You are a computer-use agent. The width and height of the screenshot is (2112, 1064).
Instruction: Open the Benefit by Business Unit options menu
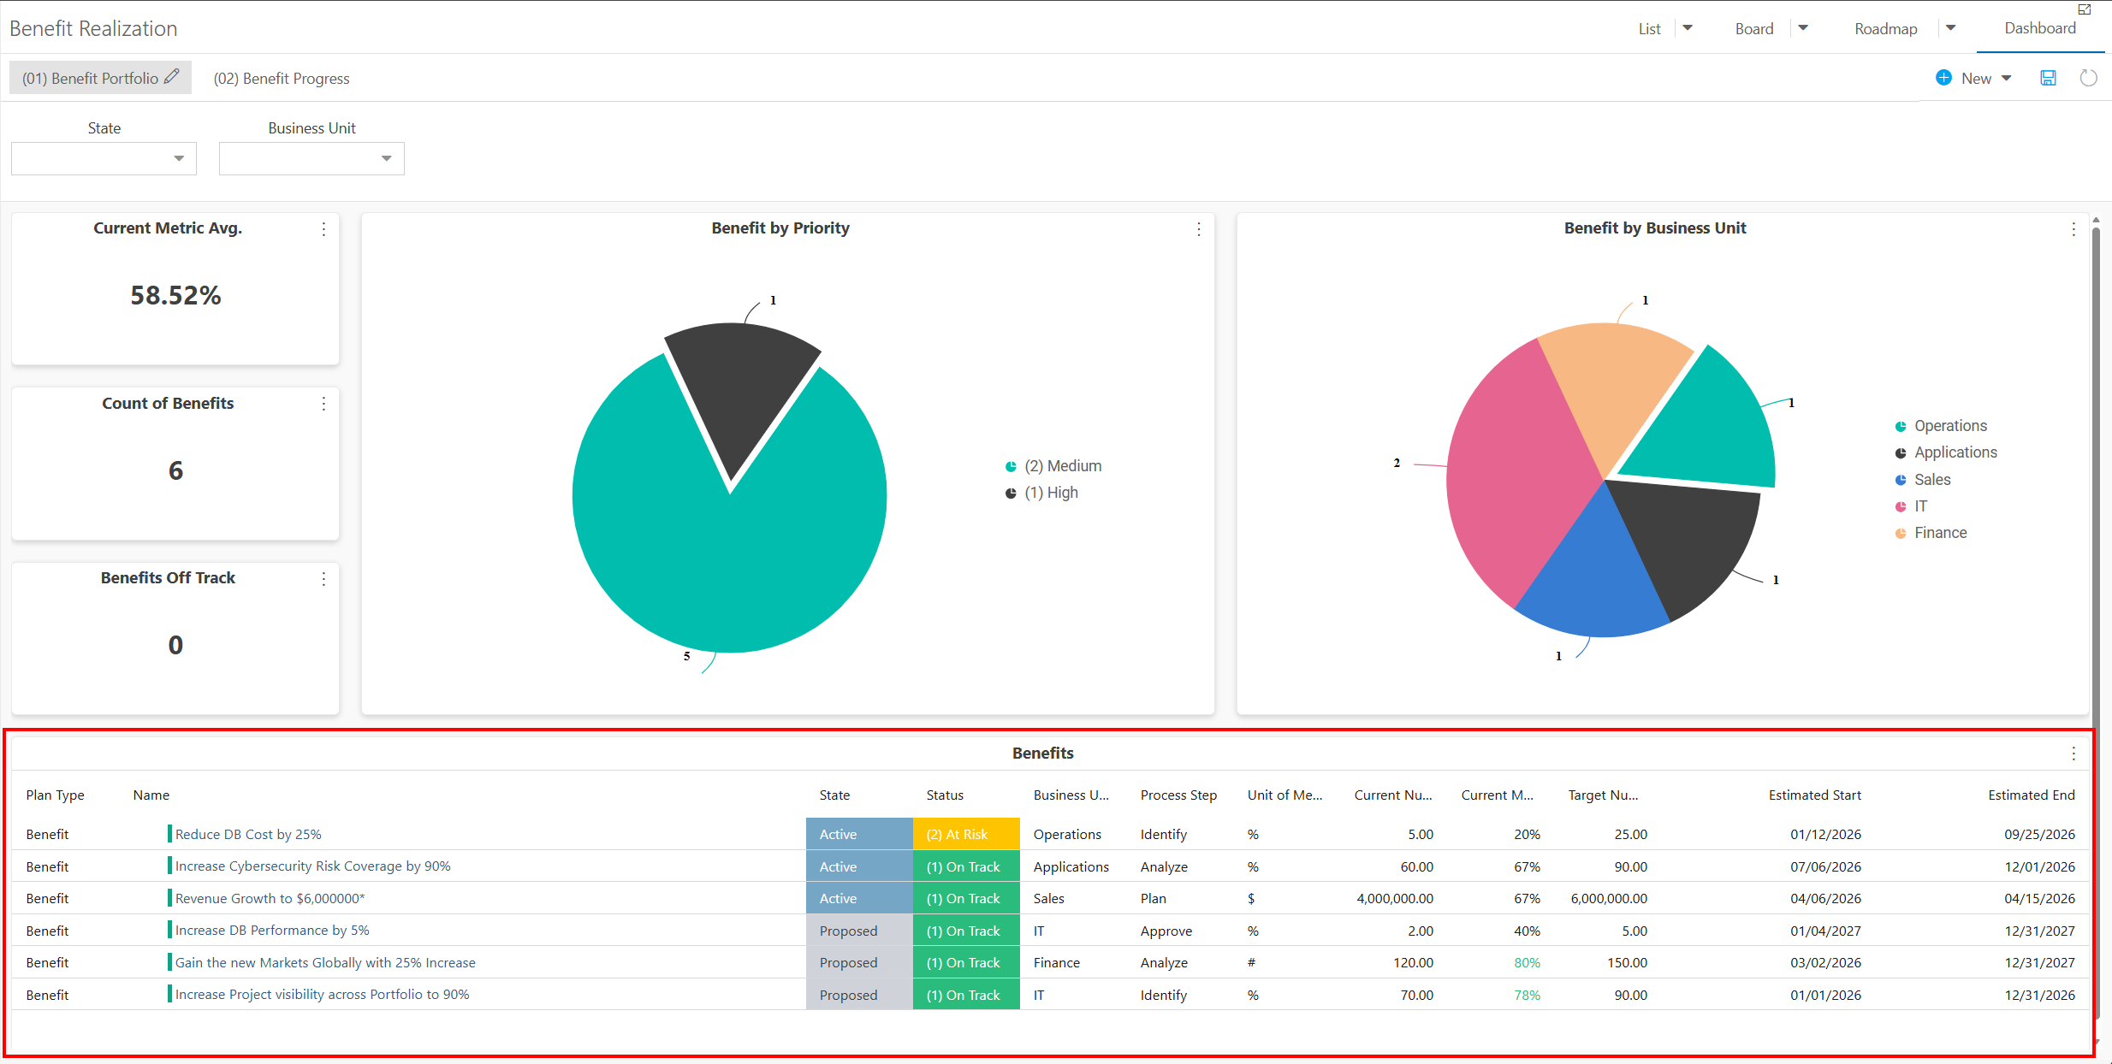tap(2073, 229)
